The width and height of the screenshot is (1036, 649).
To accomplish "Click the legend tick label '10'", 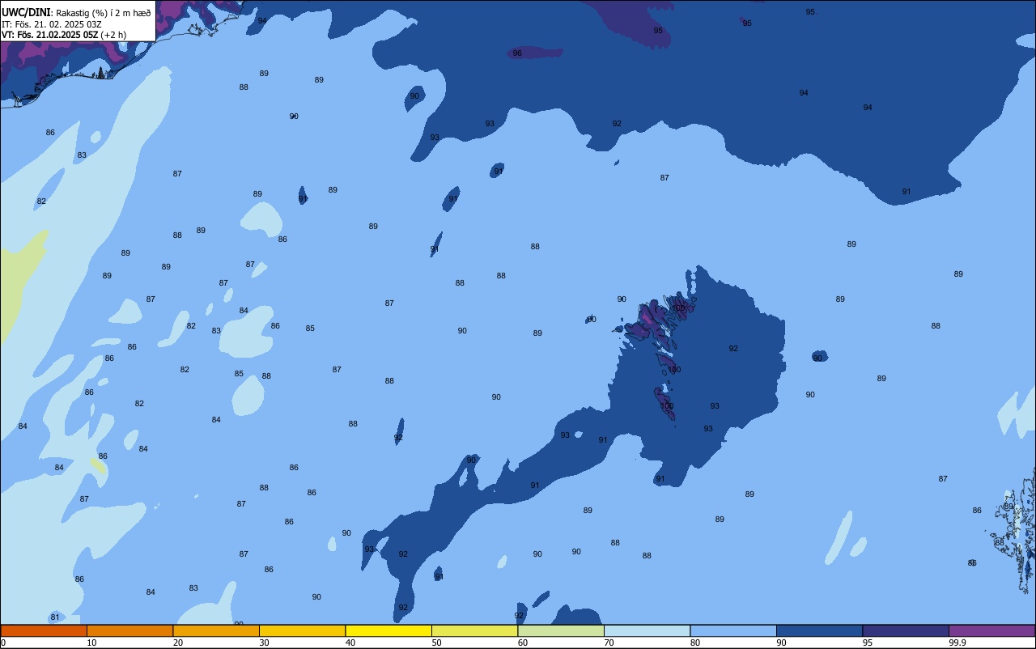I will 91,643.
